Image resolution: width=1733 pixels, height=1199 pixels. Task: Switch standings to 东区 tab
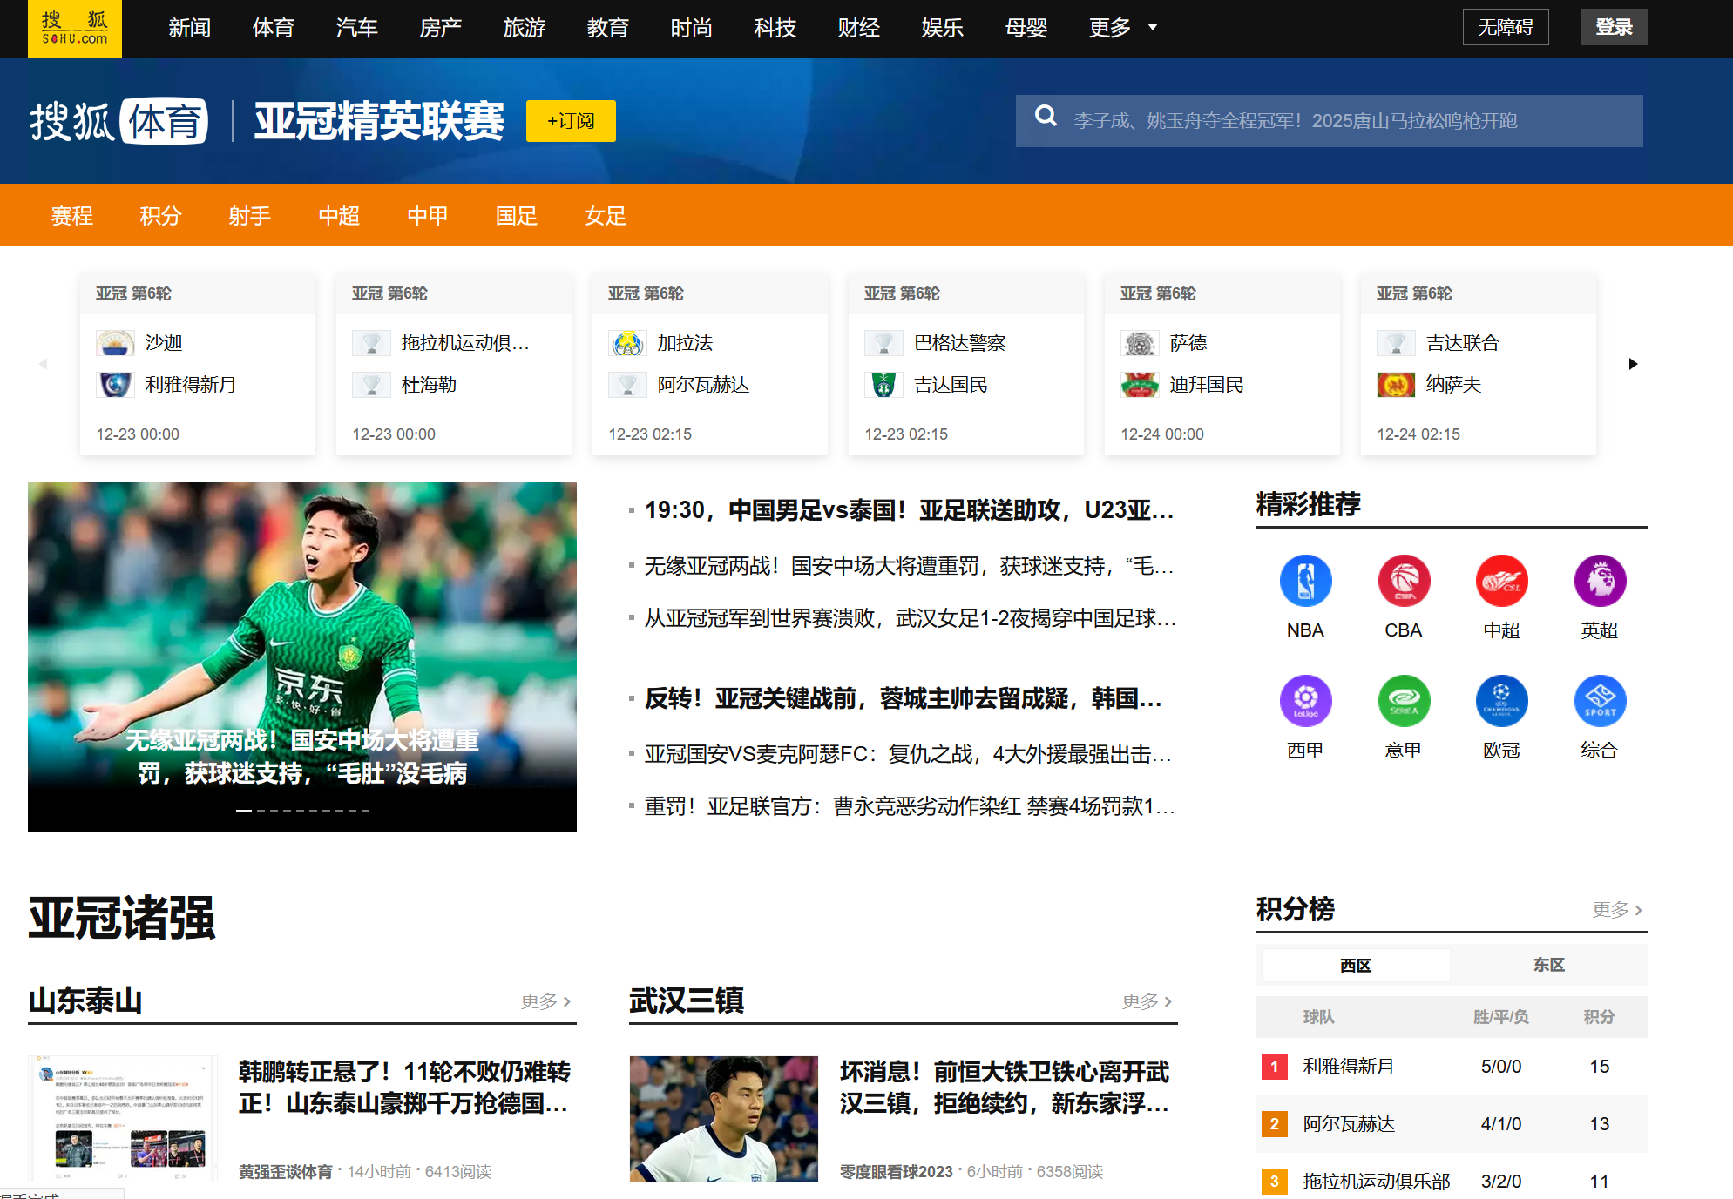tap(1548, 965)
